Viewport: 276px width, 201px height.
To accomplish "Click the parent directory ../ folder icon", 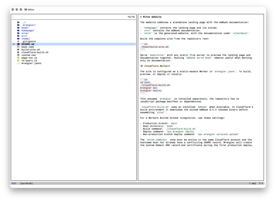I will (x=18, y=22).
